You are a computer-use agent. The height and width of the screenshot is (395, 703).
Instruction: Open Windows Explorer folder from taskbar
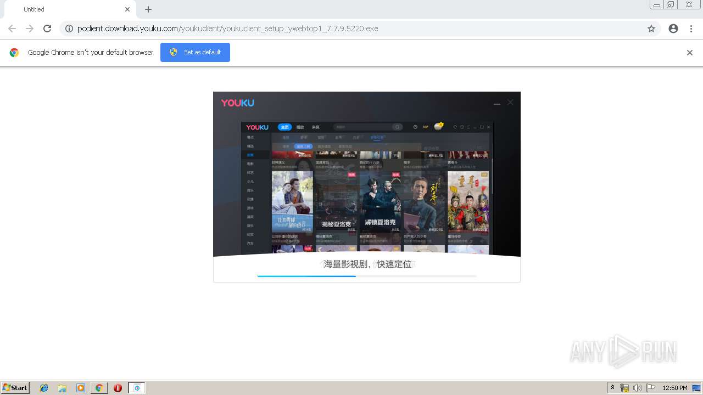pyautogui.click(x=62, y=388)
